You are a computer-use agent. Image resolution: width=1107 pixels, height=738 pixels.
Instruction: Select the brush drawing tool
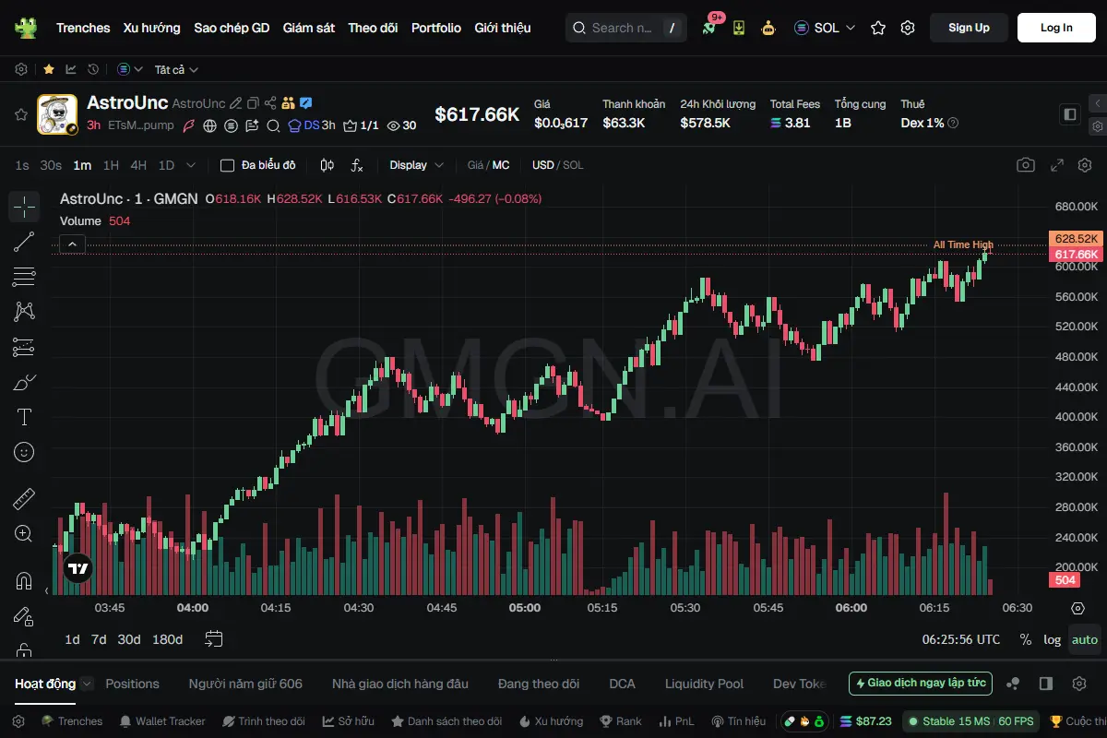pos(24,382)
